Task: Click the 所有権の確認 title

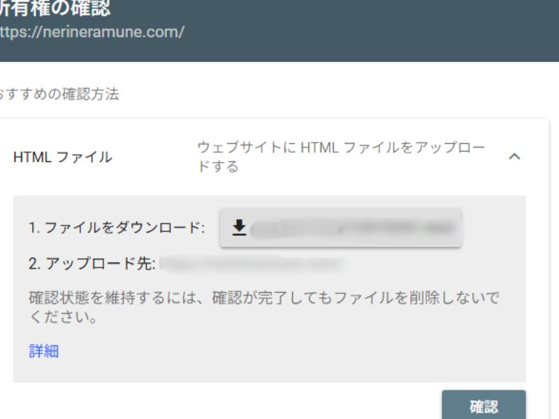Action: coord(55,8)
